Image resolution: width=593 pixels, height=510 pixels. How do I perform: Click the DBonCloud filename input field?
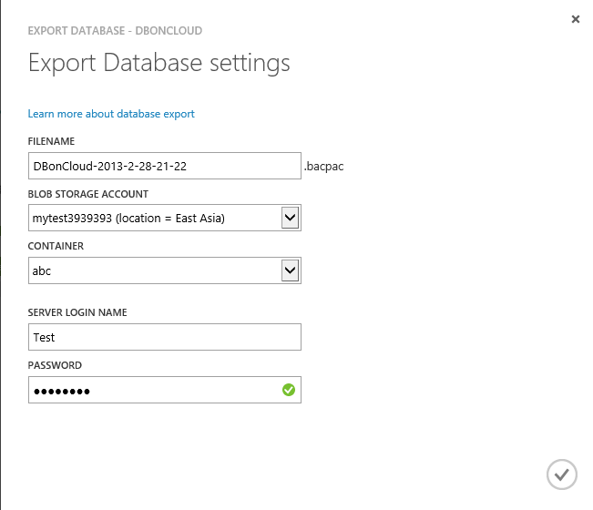coord(164,166)
